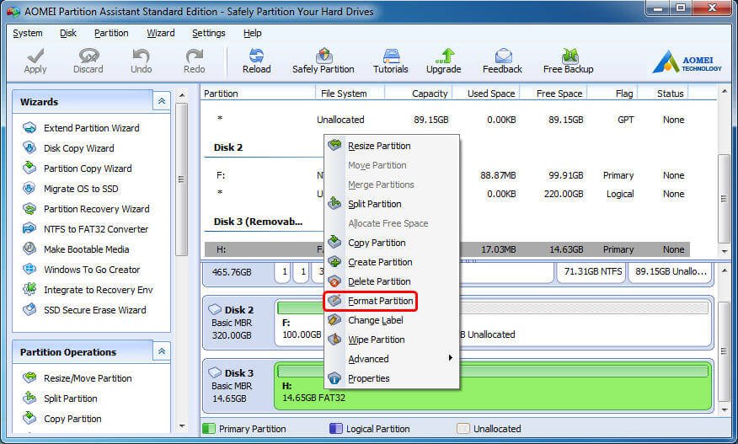Click the partition list scrollbar up arrow

click(x=725, y=92)
